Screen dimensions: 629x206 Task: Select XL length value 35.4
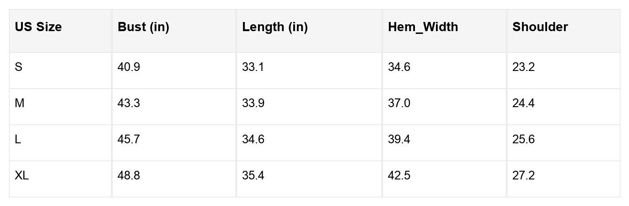pyautogui.click(x=253, y=175)
